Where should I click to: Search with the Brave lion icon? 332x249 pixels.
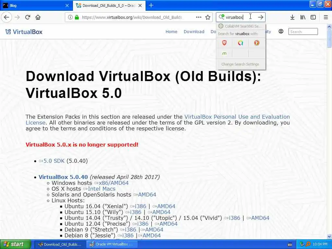tap(224, 43)
